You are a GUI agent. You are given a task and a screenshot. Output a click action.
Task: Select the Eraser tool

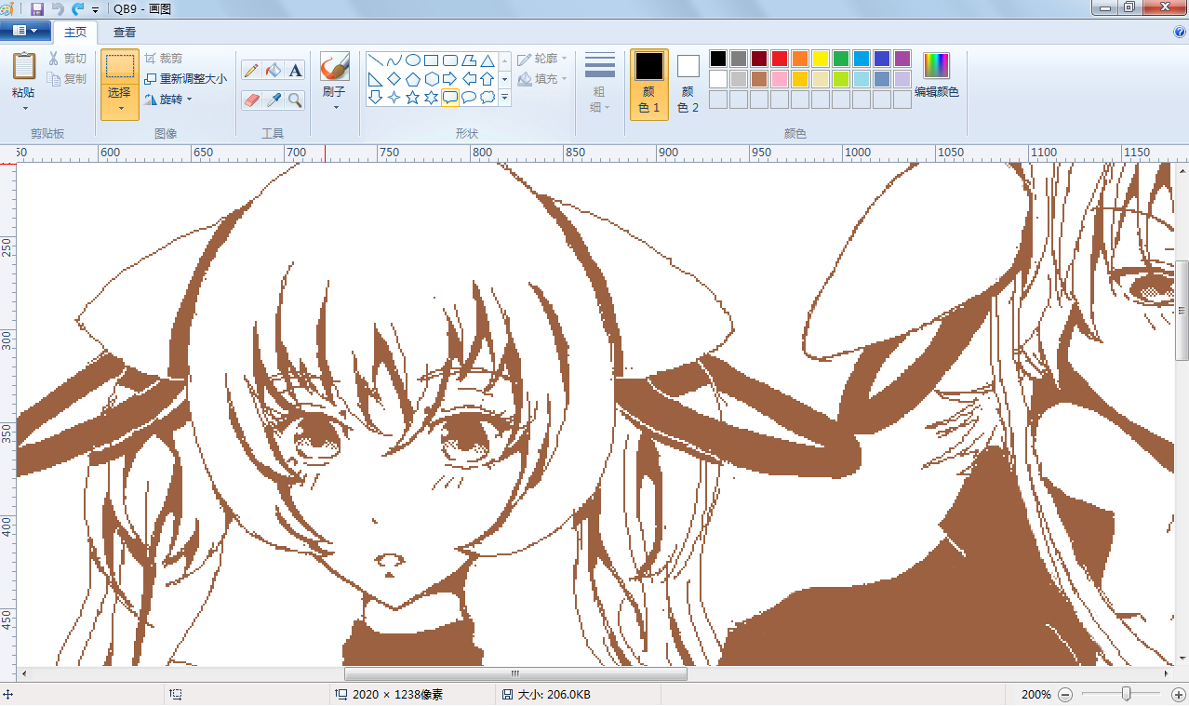[251, 100]
